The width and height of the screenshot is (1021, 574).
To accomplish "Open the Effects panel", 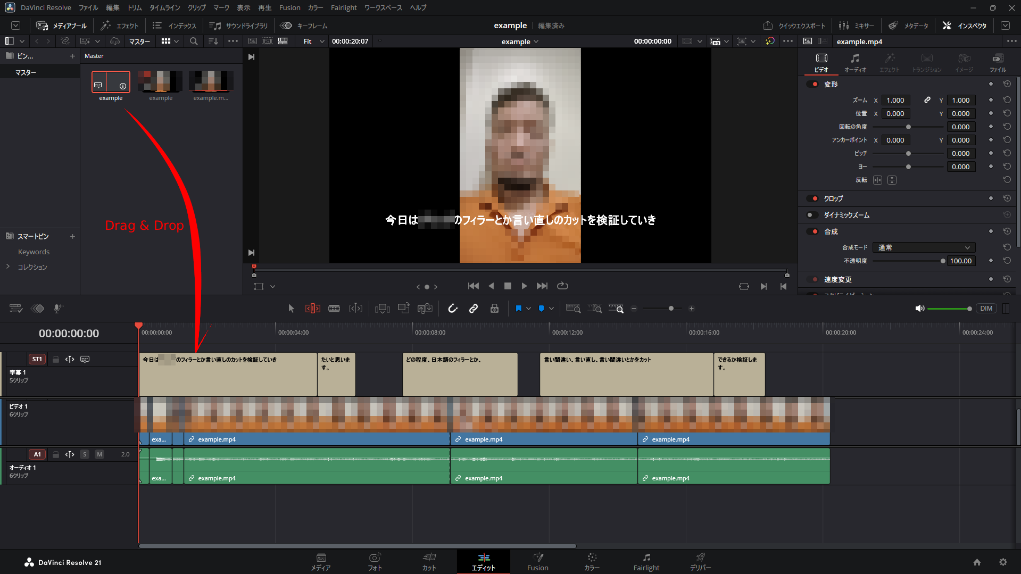I will (x=120, y=26).
